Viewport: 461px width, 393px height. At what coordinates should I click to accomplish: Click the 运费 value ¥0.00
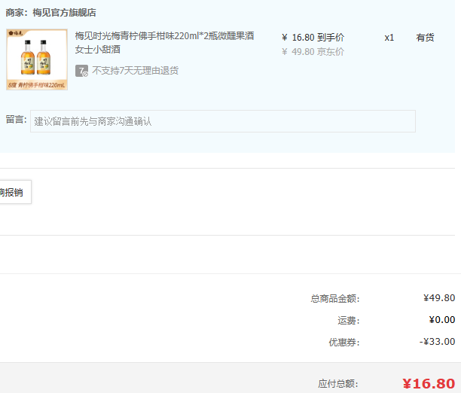click(442, 320)
